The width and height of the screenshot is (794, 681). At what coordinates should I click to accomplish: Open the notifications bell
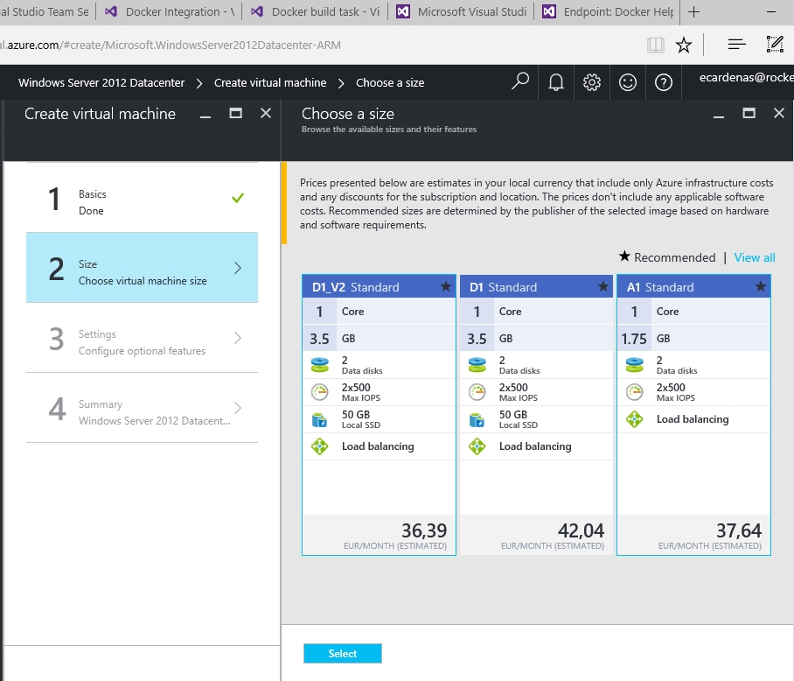[x=556, y=82]
